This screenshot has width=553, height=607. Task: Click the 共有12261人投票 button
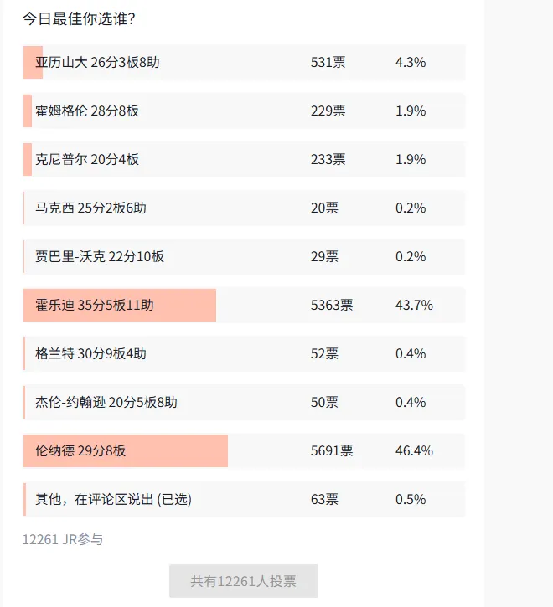pos(243,581)
